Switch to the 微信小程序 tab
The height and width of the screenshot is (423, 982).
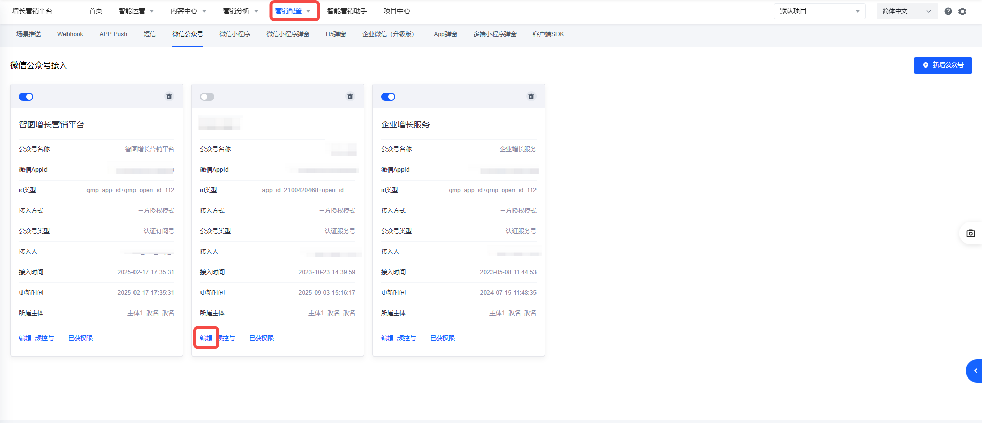click(235, 34)
